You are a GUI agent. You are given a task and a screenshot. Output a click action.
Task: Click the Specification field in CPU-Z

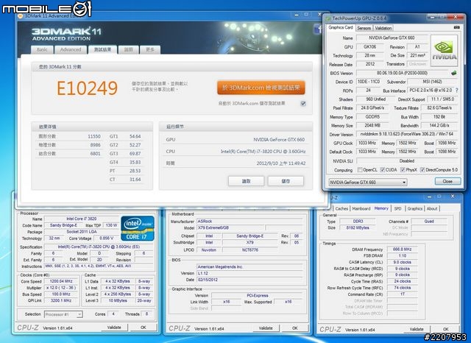coord(99,247)
